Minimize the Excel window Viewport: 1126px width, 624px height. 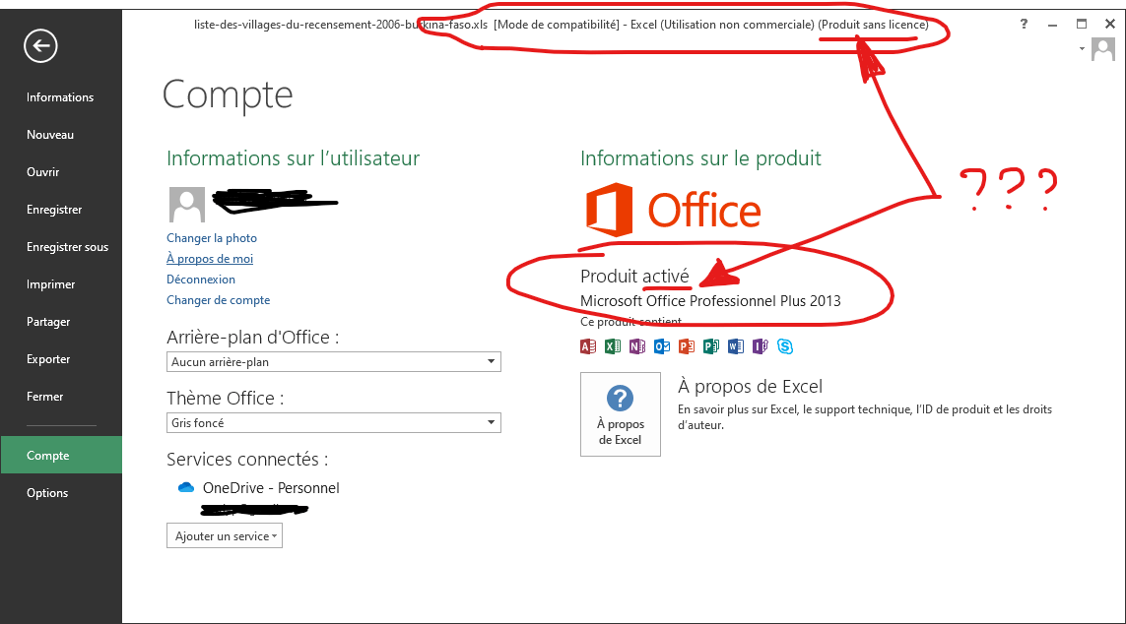1053,25
